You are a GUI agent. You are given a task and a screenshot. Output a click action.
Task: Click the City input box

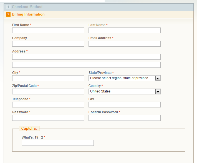[48, 78]
